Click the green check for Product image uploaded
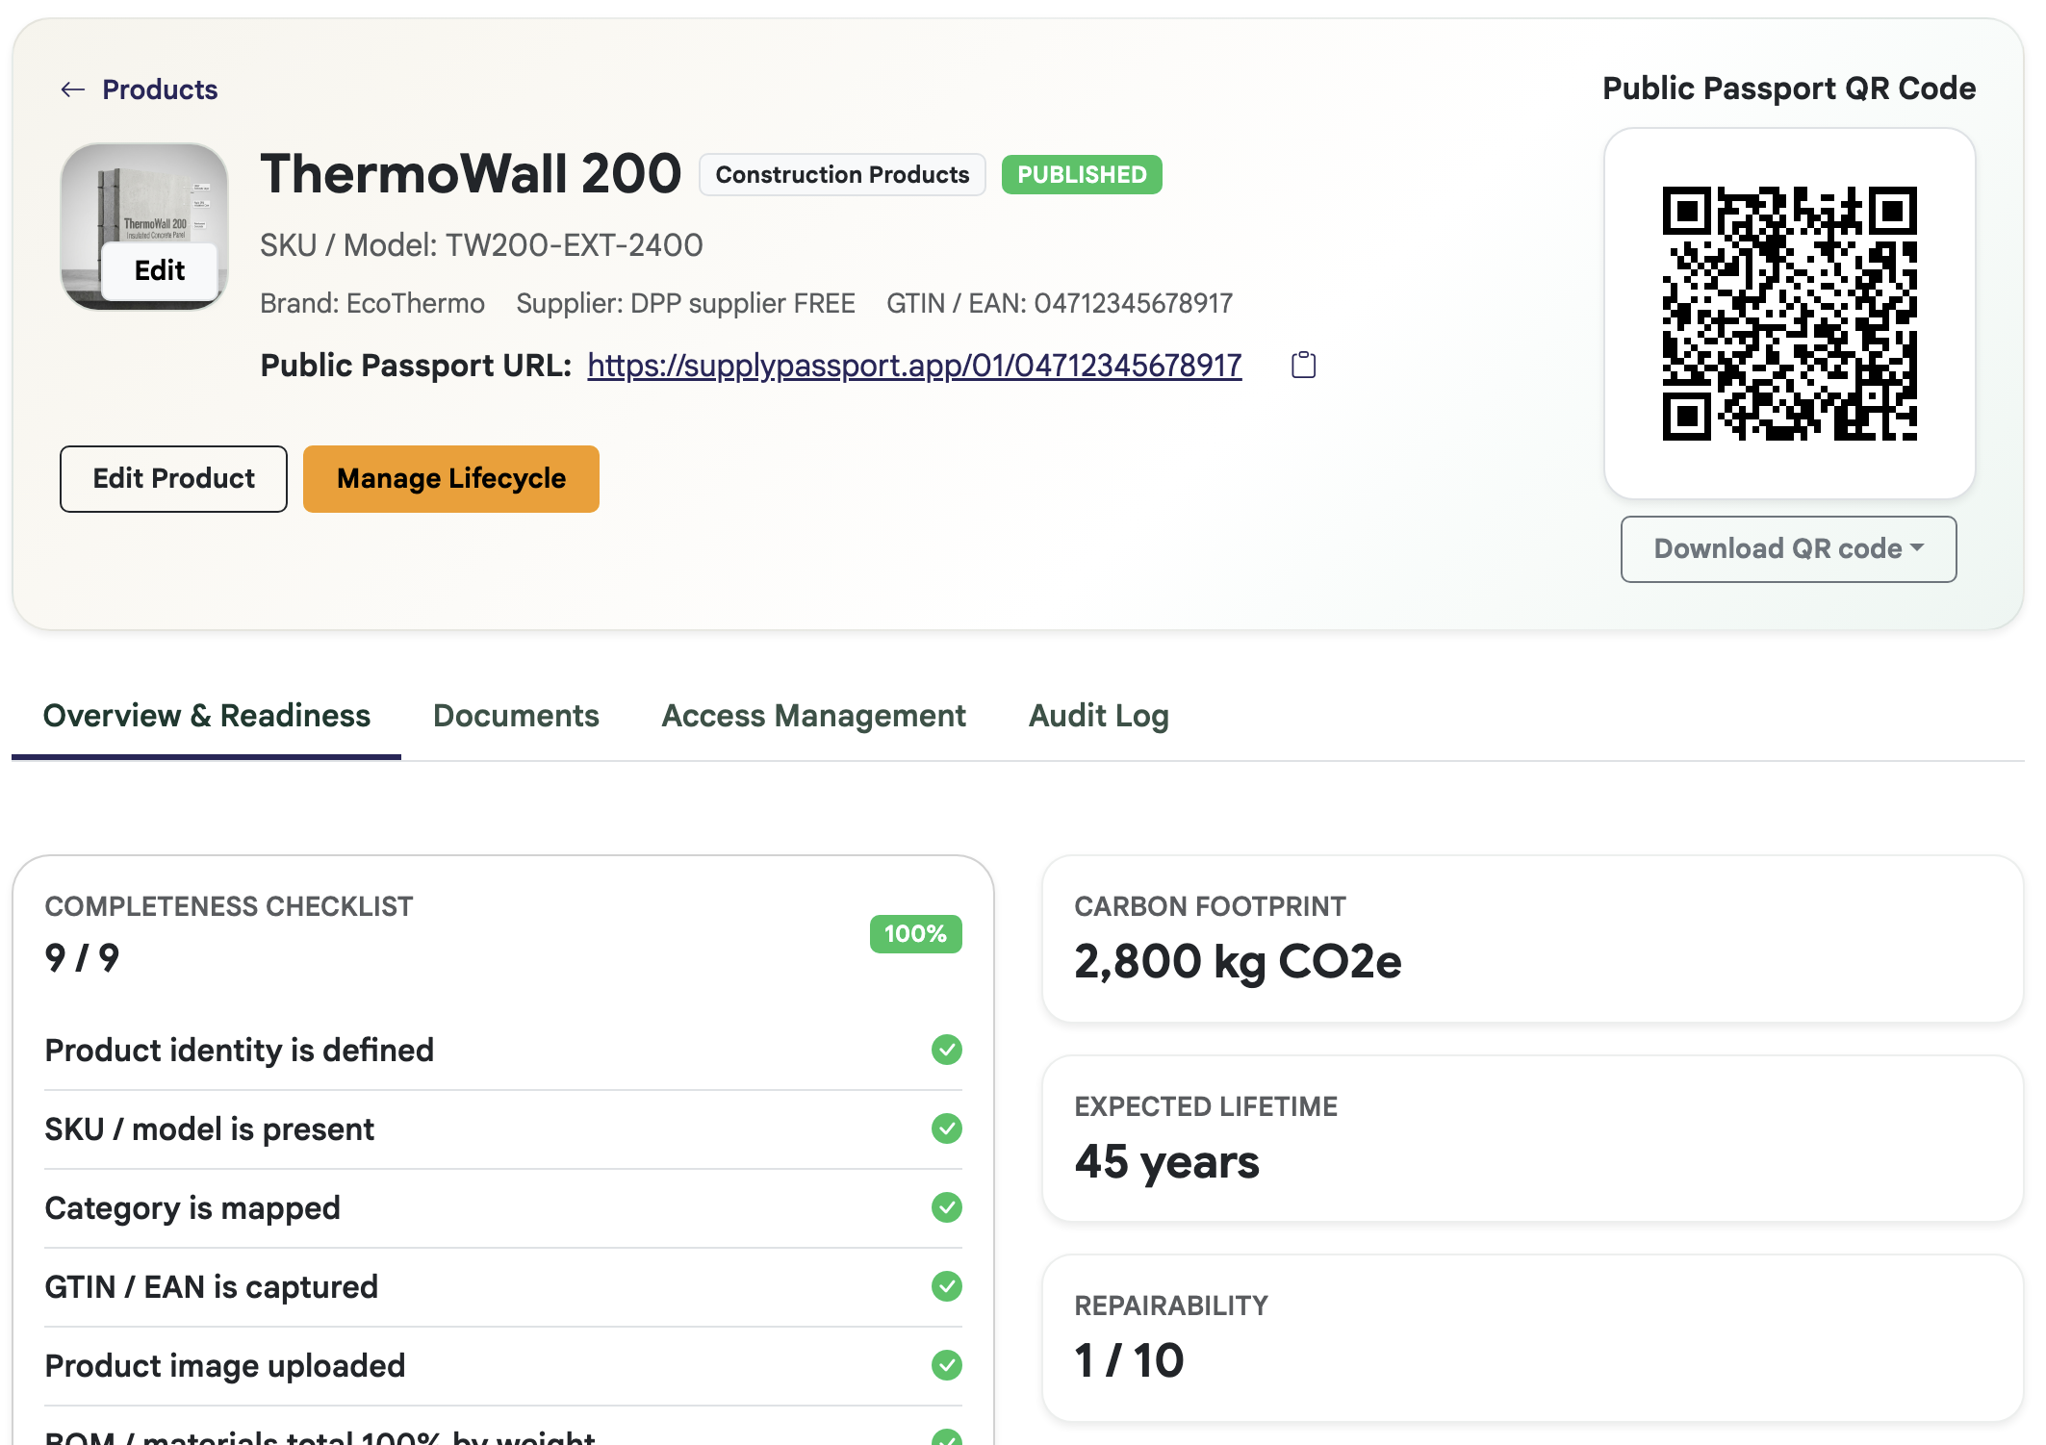The image size is (2046, 1445). 947,1365
